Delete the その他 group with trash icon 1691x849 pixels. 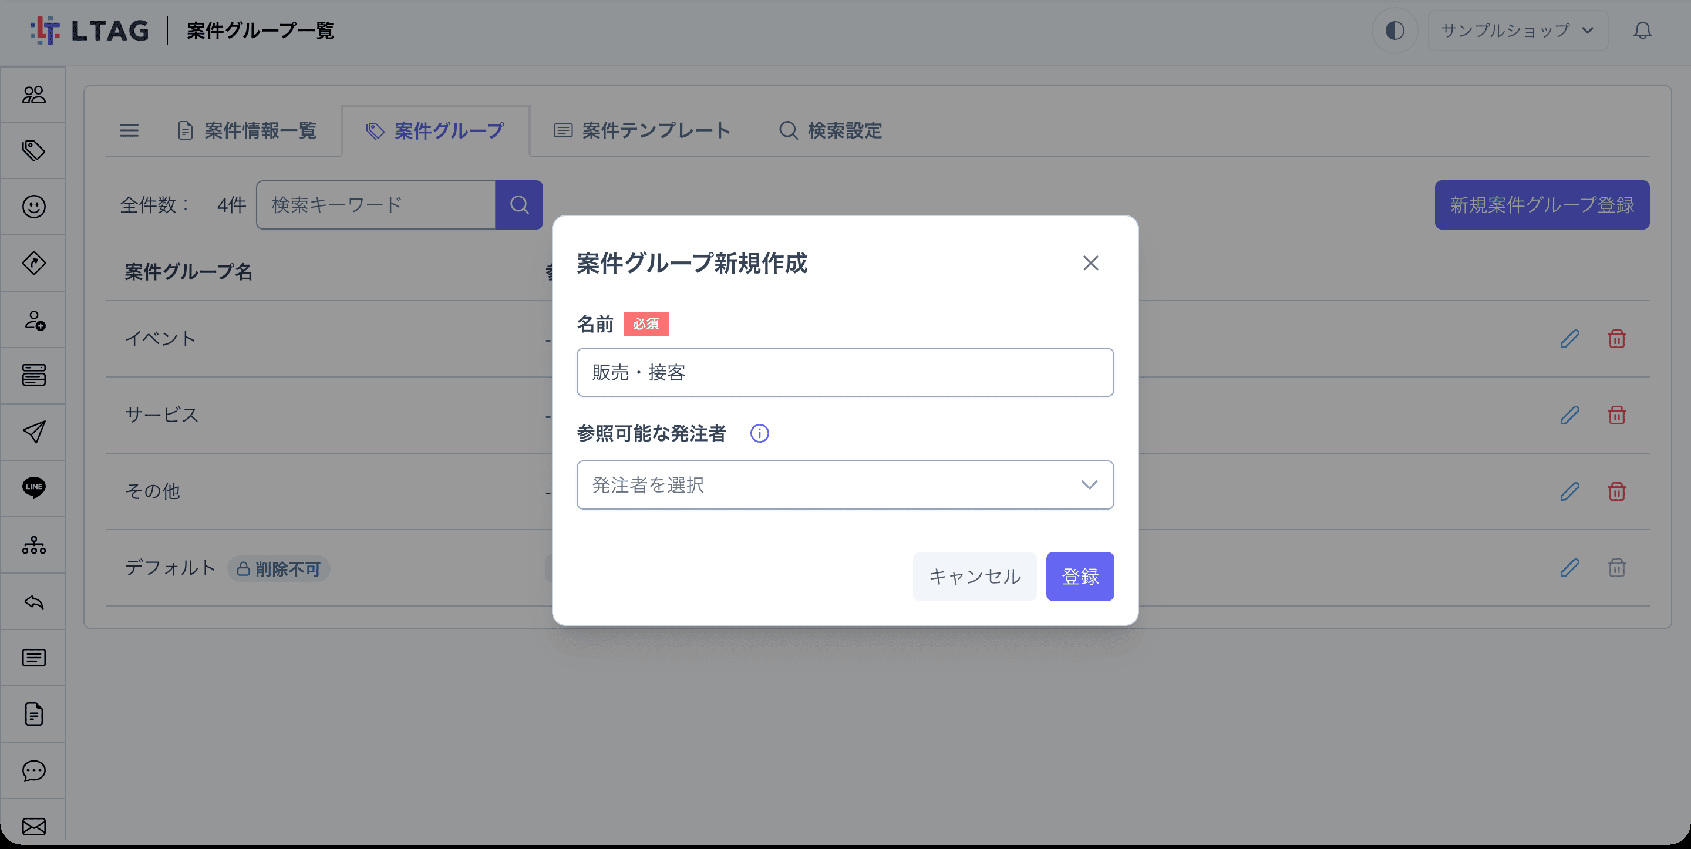(x=1616, y=491)
